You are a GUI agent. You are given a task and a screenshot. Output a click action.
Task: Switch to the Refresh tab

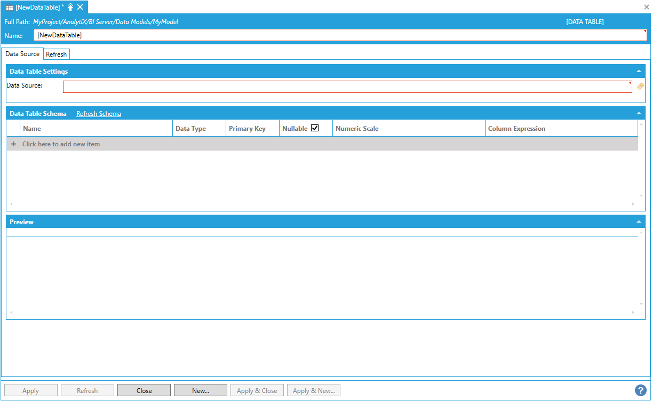coord(57,54)
